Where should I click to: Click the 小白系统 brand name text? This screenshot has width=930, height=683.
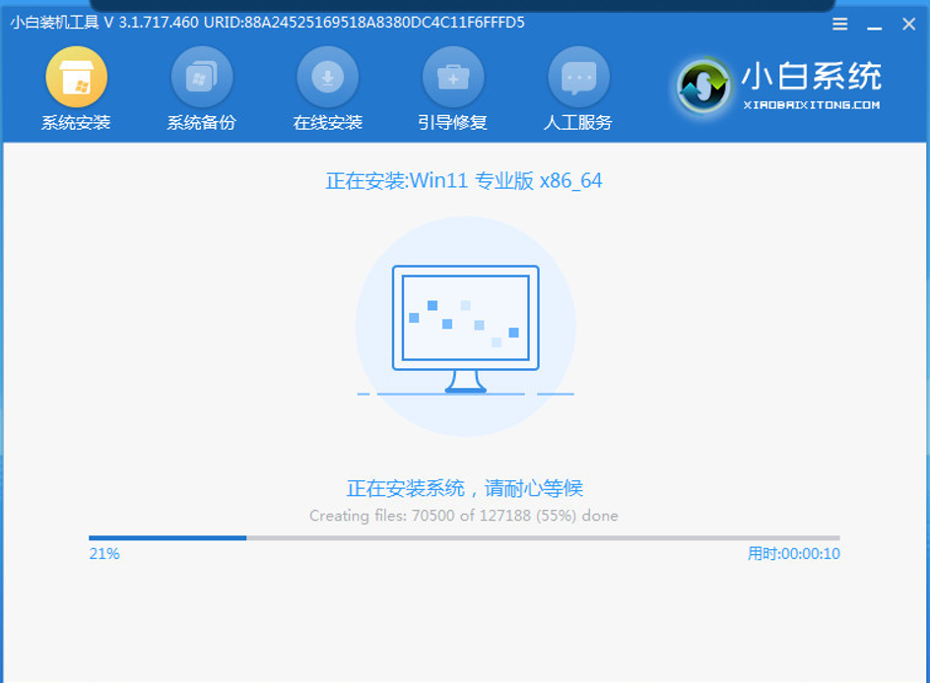click(x=812, y=77)
